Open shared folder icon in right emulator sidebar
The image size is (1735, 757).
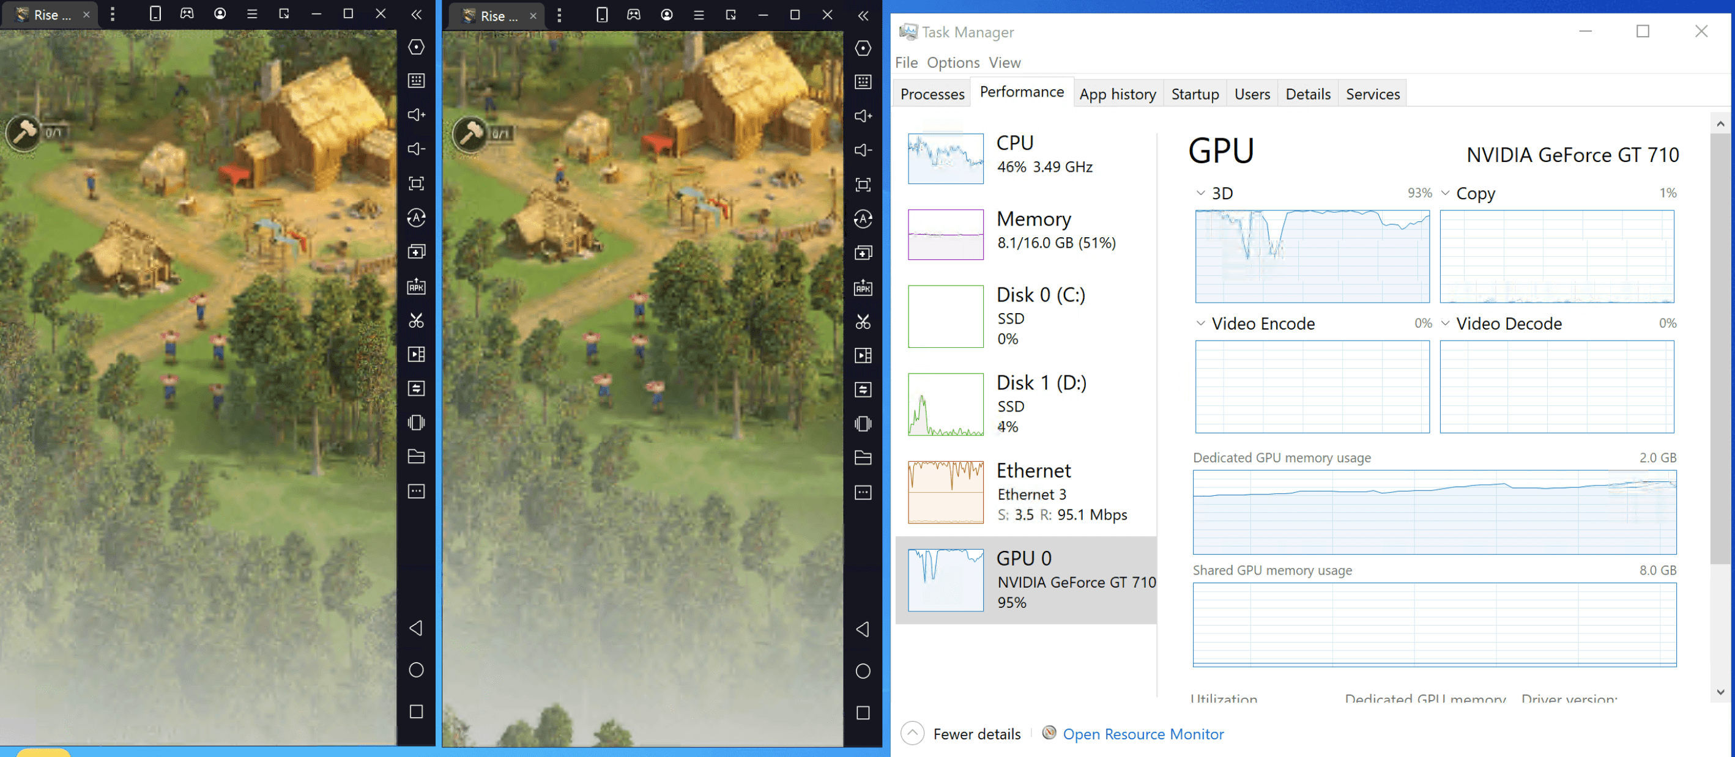pos(863,457)
